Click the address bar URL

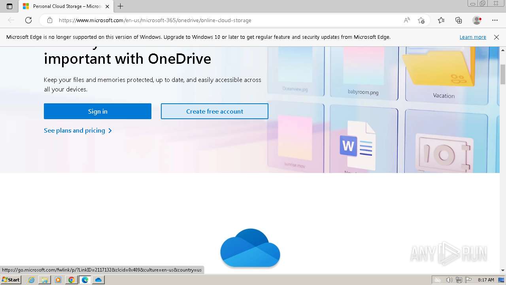coord(155,20)
